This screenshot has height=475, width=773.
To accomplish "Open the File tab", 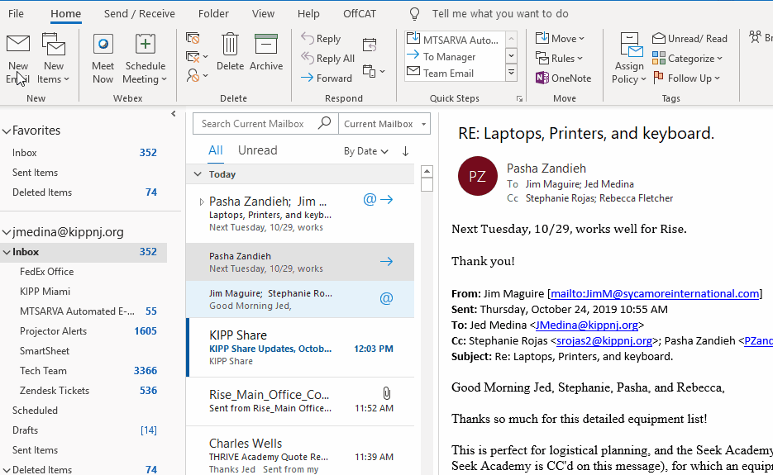I will [16, 14].
